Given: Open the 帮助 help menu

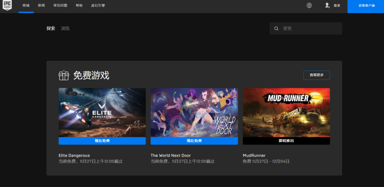Looking at the screenshot, I should pyautogui.click(x=79, y=5).
